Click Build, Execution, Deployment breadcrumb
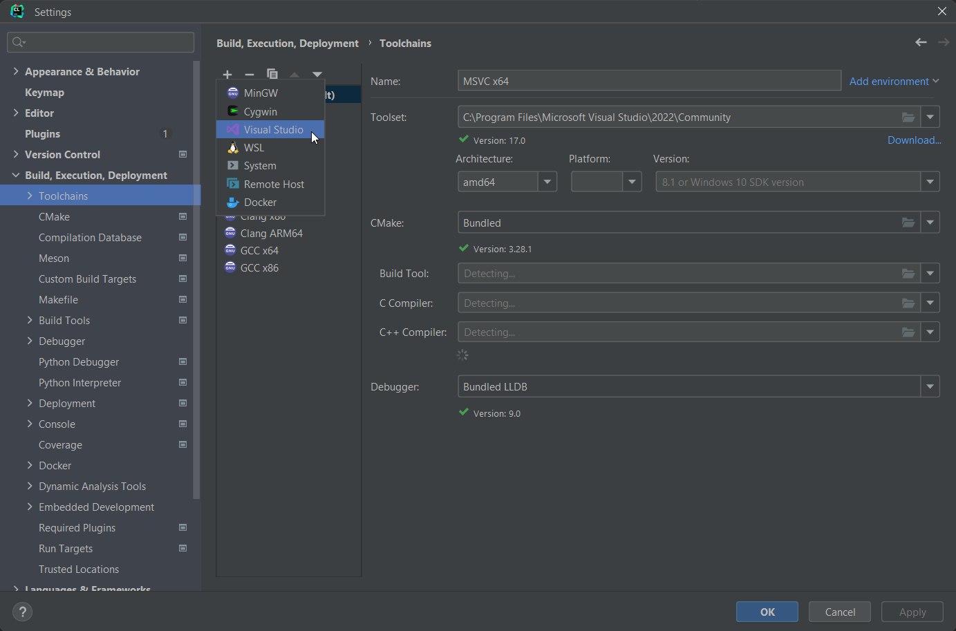 pos(288,43)
